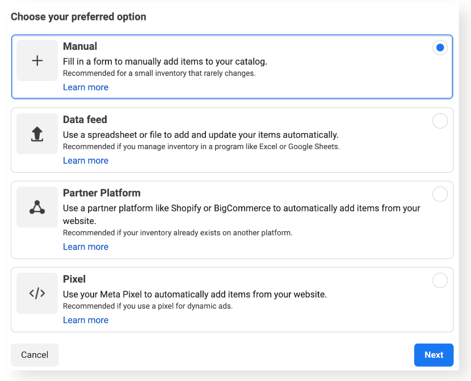Click the Partner Platform heading text
471x381 pixels.
102,193
